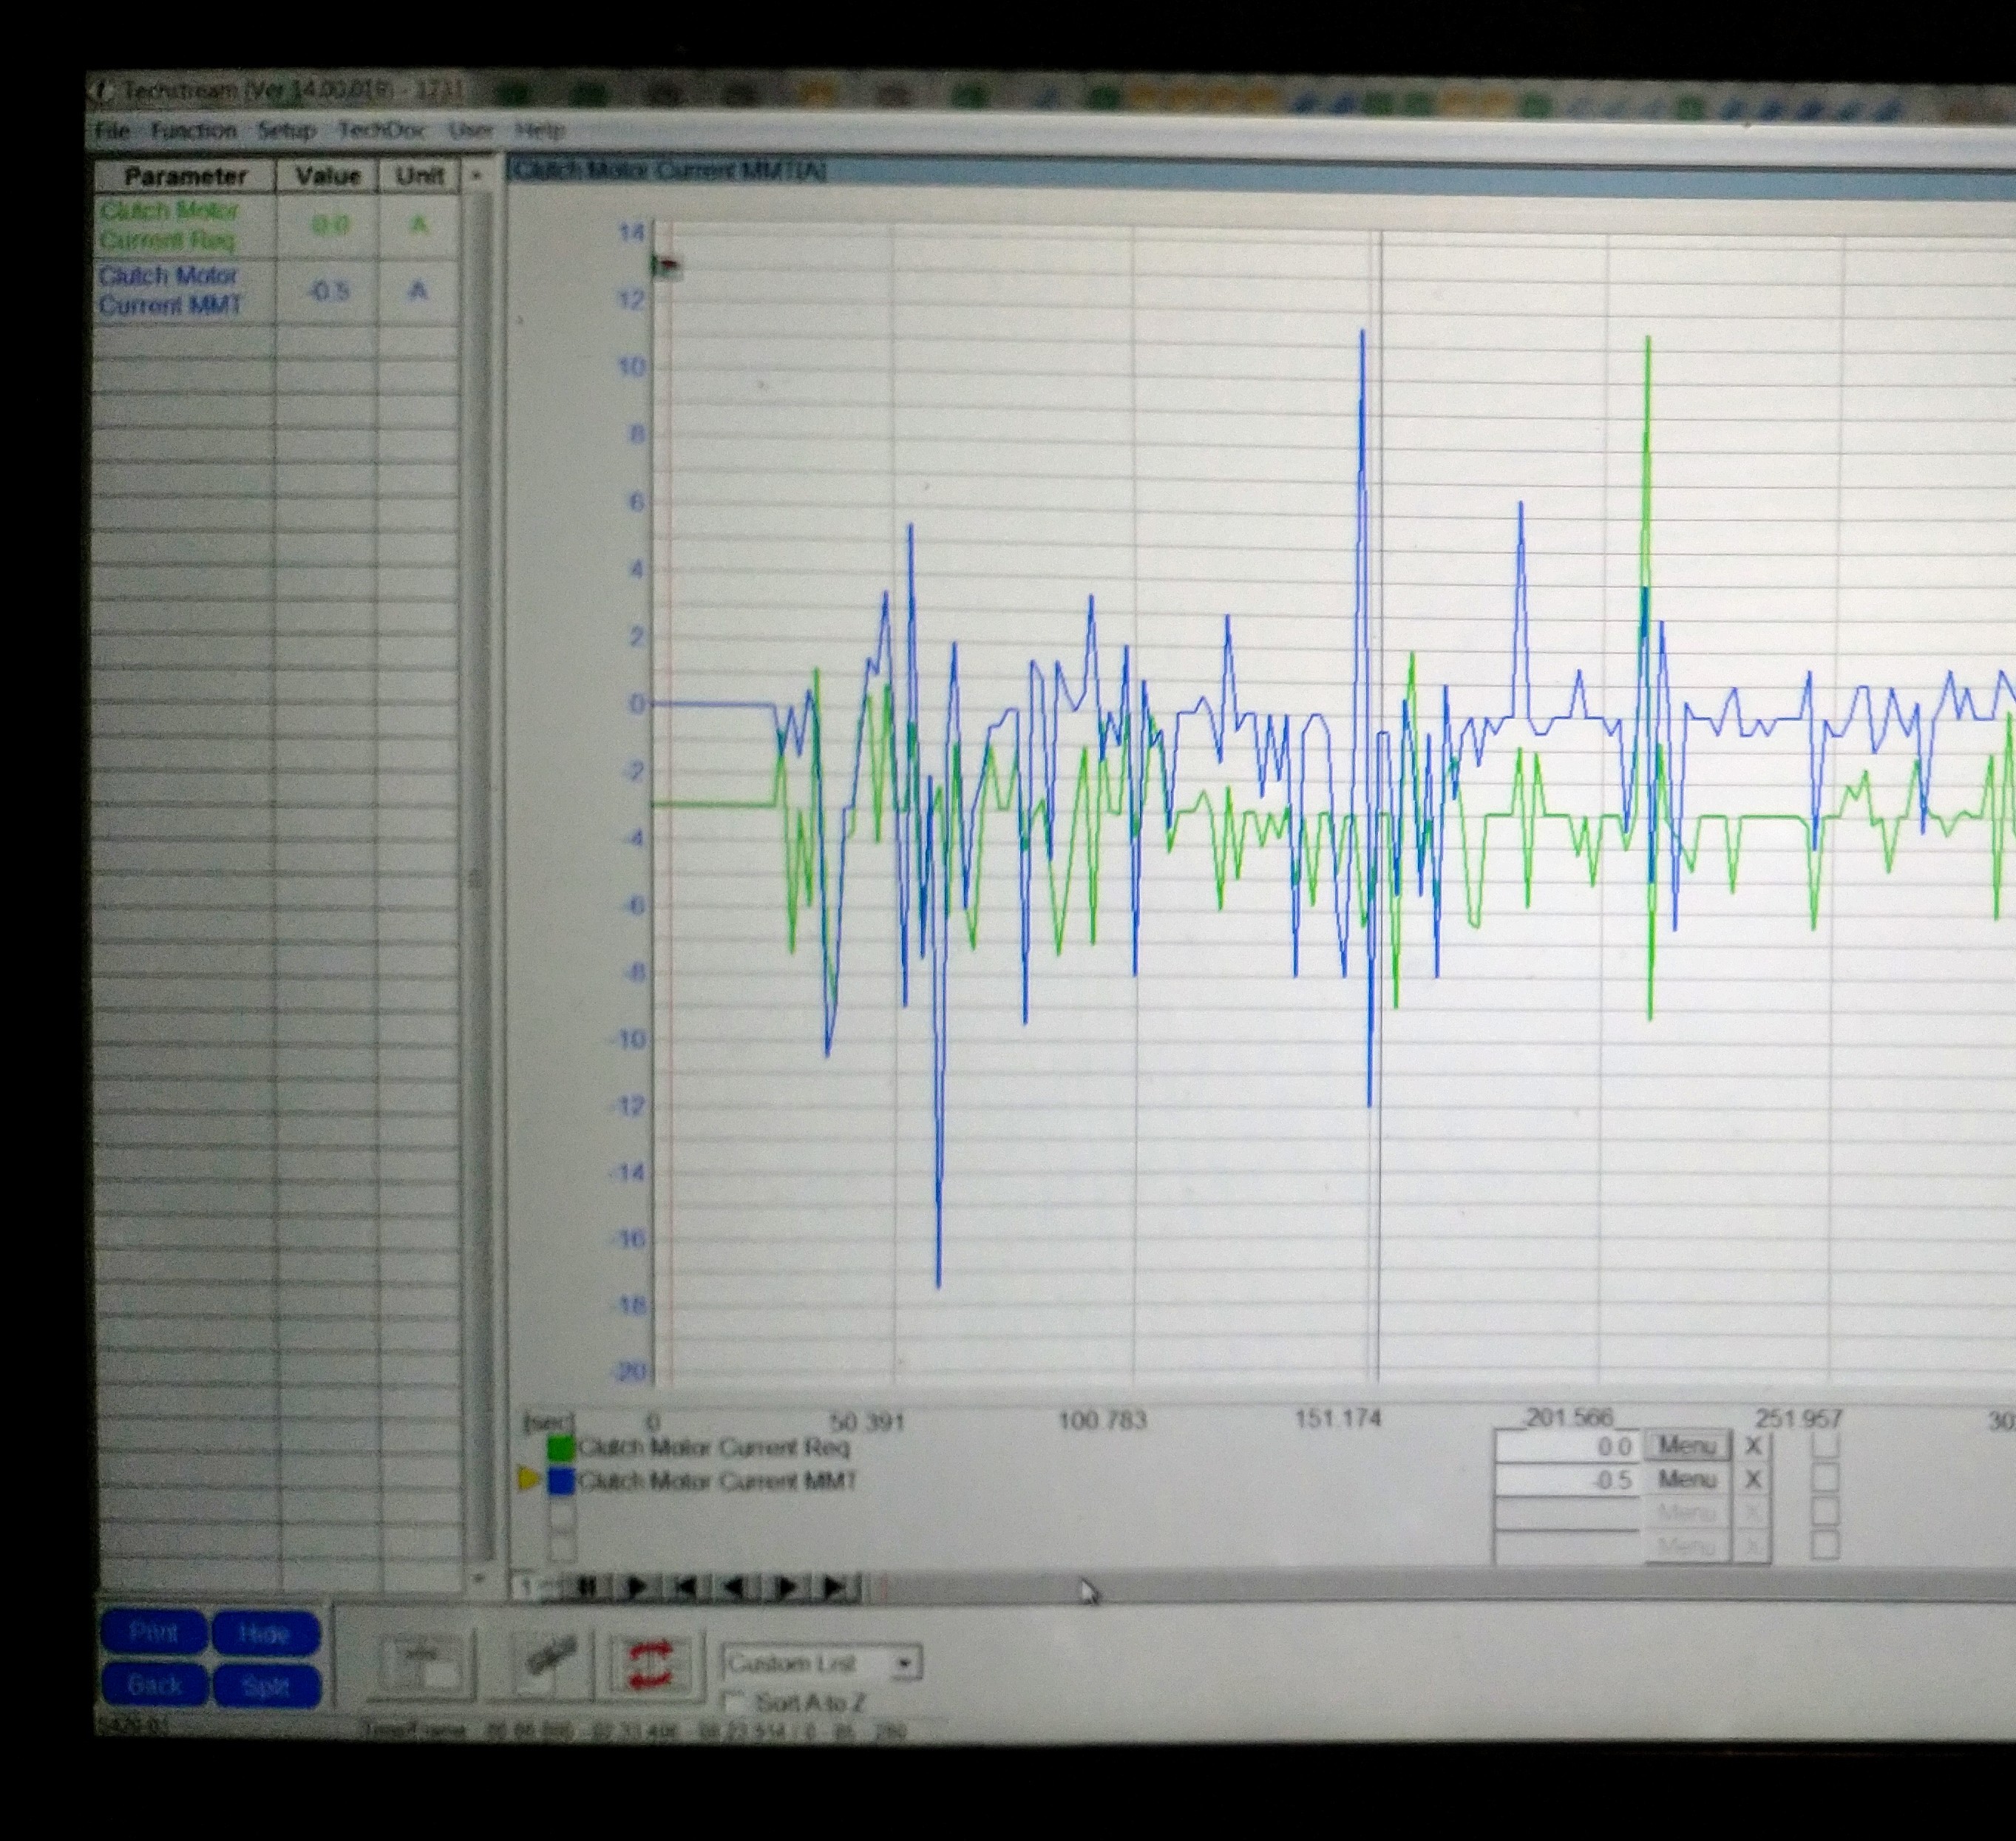Open the Custom List dropdown
This screenshot has width=2016, height=1841.
903,1664
